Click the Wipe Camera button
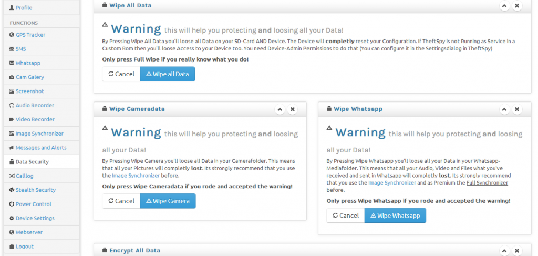The height and width of the screenshot is (256, 538). [168, 201]
